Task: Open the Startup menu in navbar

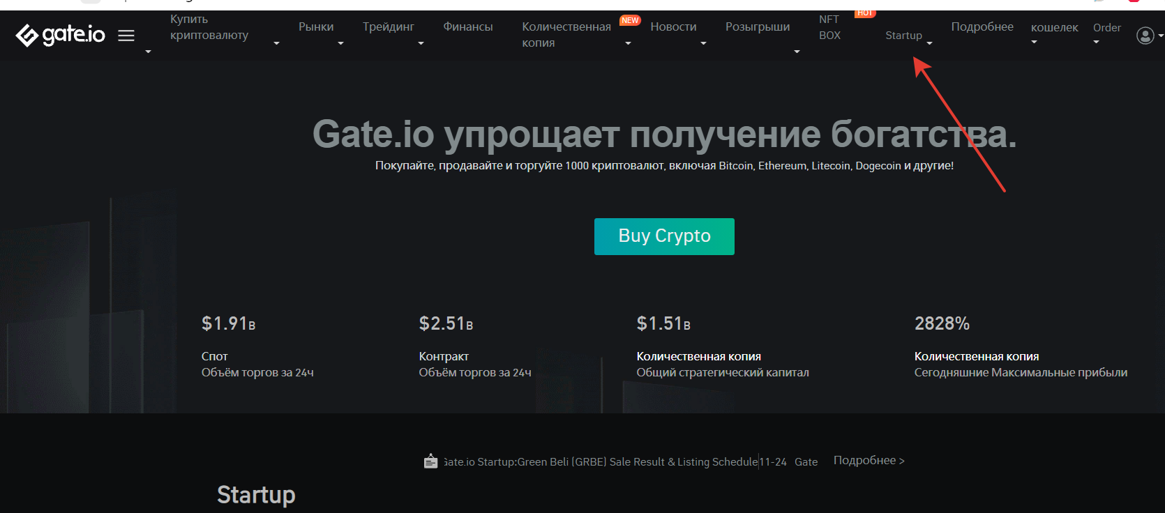Action: (x=903, y=35)
